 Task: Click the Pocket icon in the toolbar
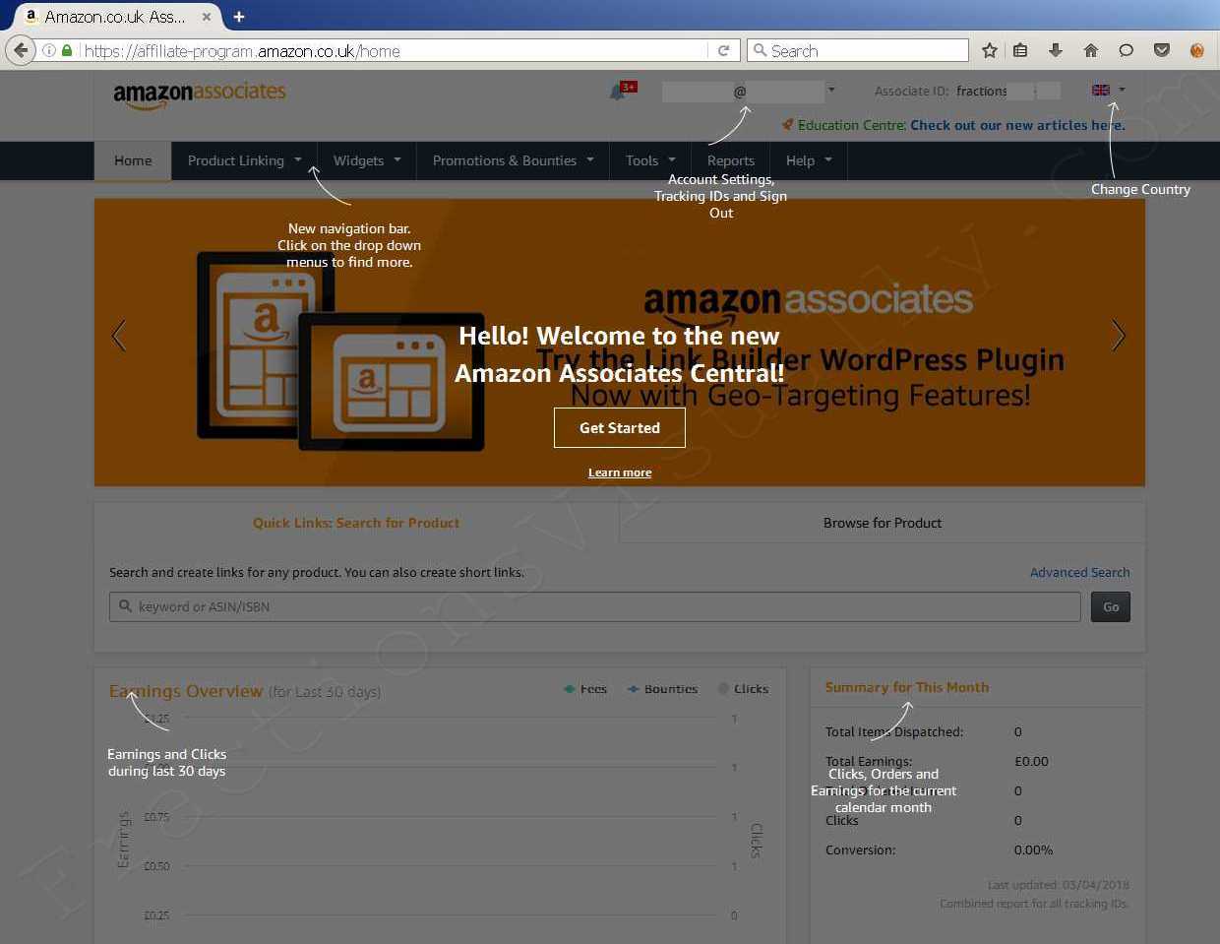pyautogui.click(x=1162, y=50)
